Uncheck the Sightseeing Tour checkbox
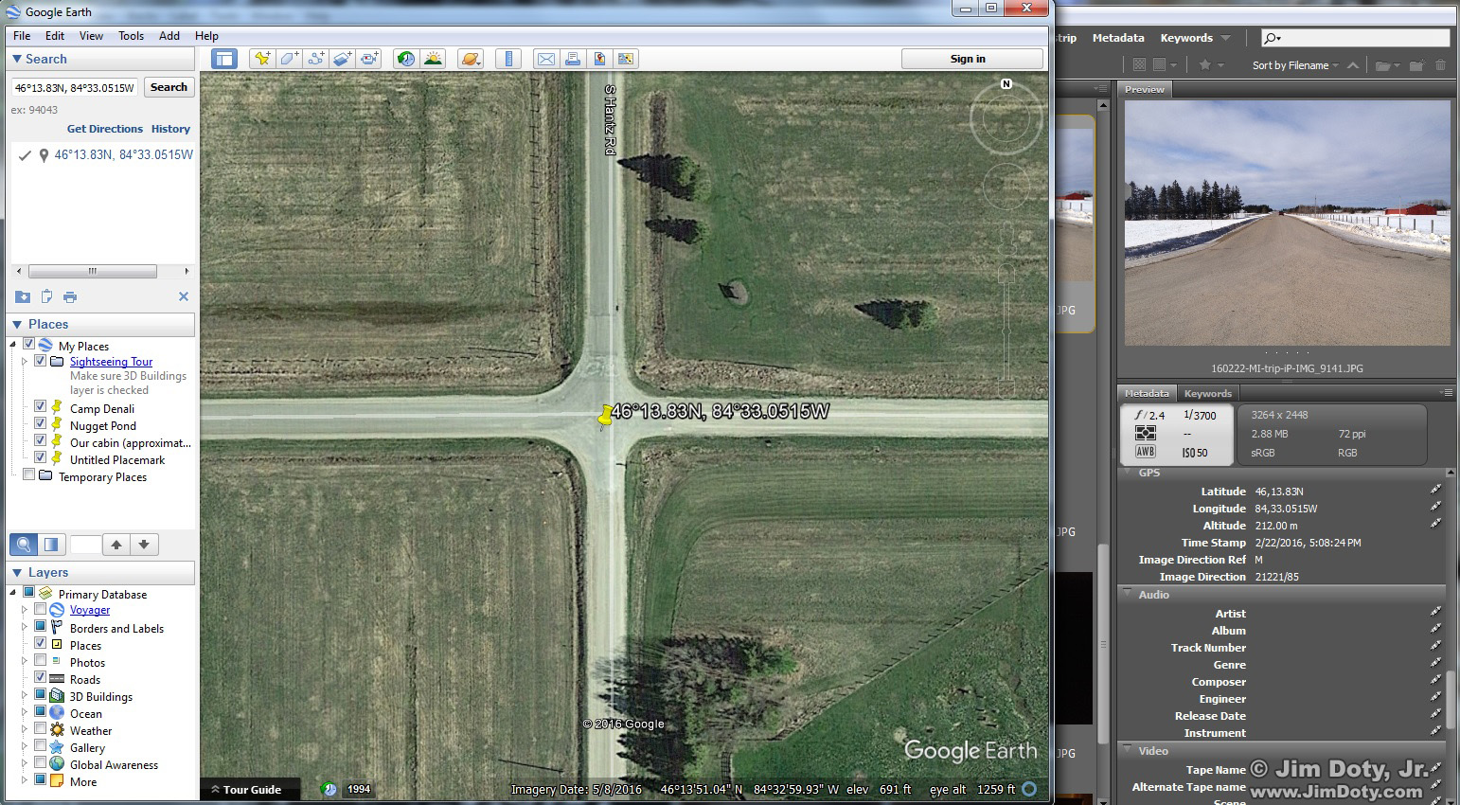 tap(40, 361)
